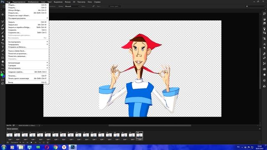267x150 pixels.
Task: Delete the selected frame trash icon
Action: pyautogui.click(x=48, y=142)
